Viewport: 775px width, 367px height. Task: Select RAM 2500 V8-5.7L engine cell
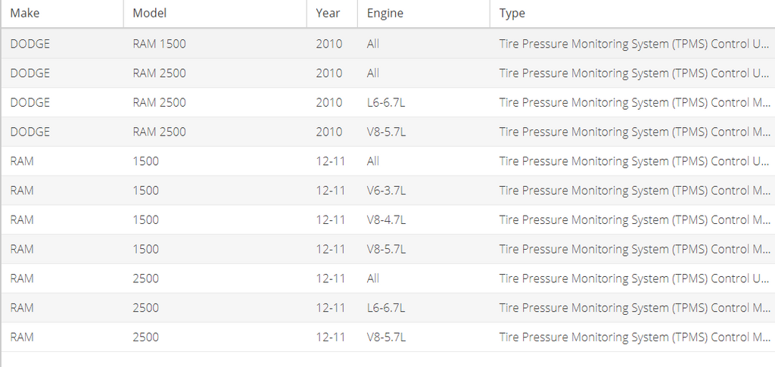tap(386, 337)
